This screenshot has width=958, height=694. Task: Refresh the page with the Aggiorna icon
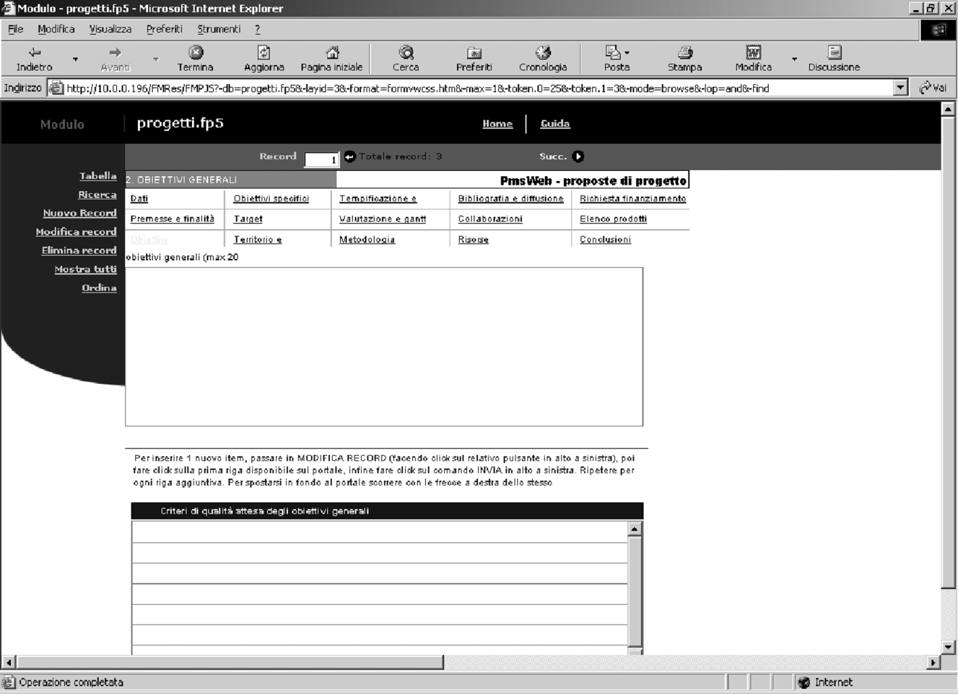click(264, 52)
